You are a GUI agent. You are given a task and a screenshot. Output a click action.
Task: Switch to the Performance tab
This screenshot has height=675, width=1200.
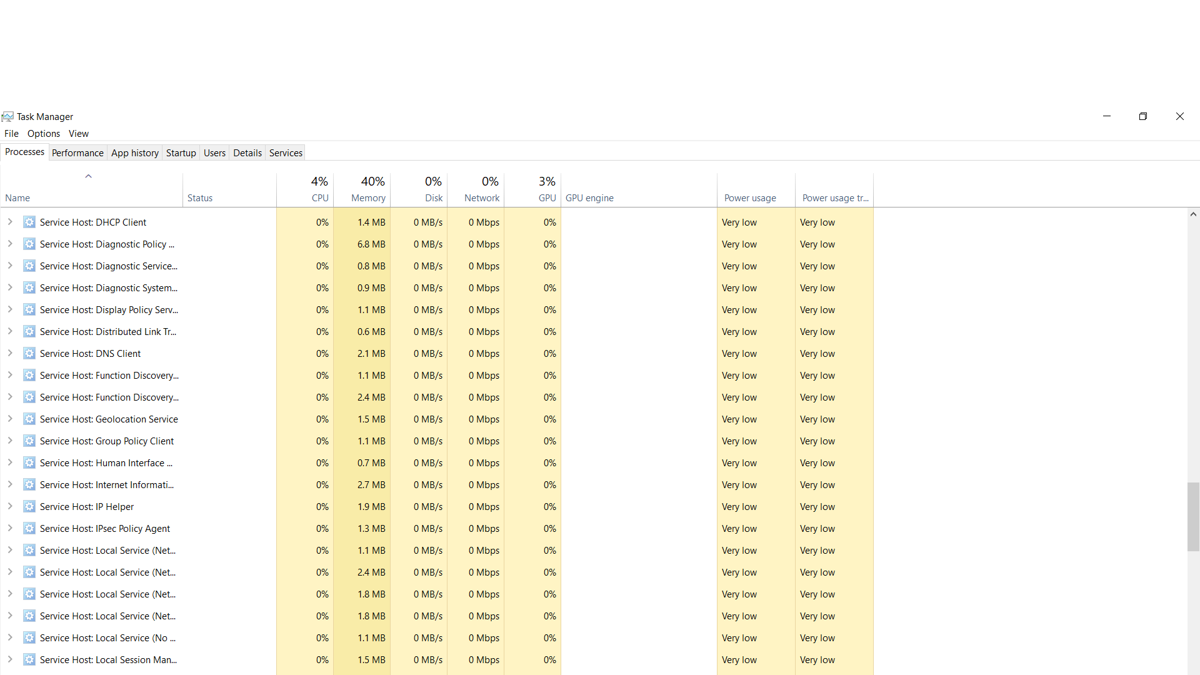[77, 153]
